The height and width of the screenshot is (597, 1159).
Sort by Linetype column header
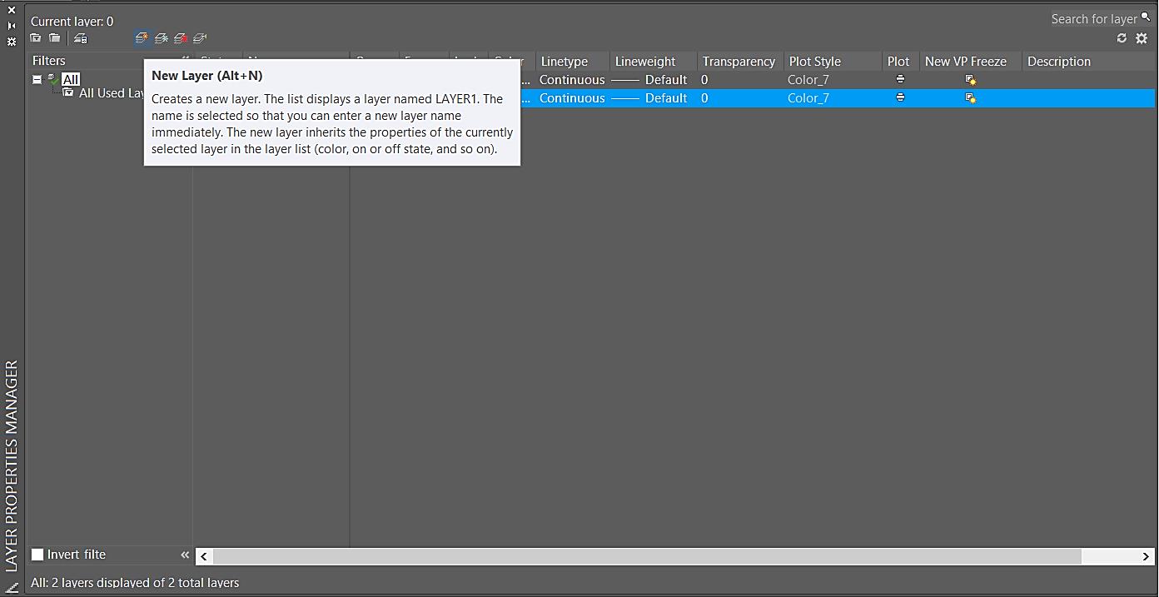coord(571,62)
